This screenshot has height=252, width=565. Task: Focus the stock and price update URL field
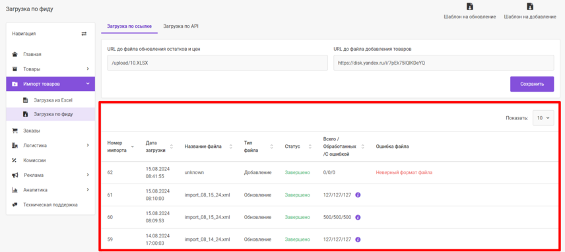[x=218, y=63]
